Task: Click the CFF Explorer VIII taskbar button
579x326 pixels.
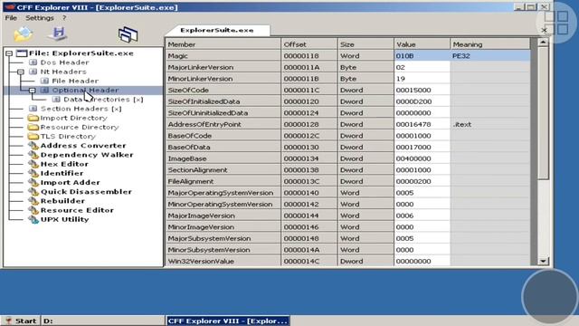Action: tap(227, 321)
